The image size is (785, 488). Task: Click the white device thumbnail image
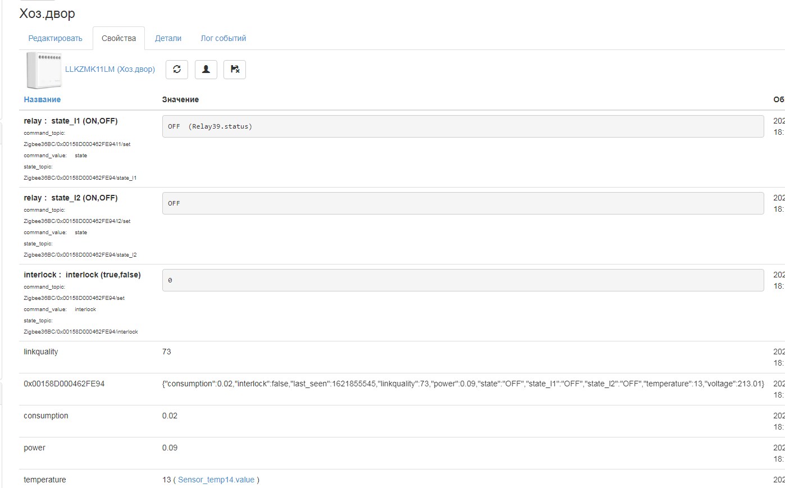(44, 70)
